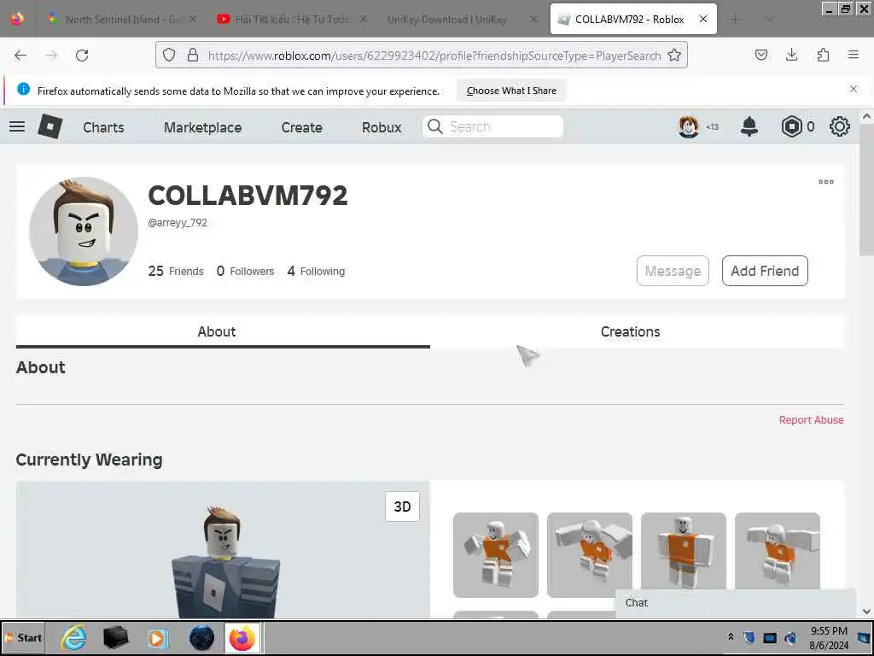Toggle the 3D avatar view button

(x=403, y=507)
